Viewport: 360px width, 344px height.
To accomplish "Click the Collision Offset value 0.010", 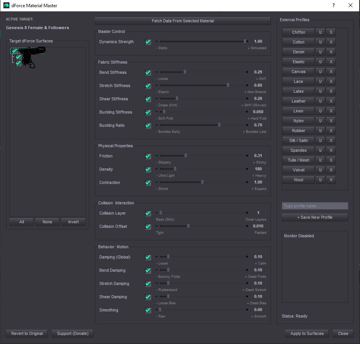I will [x=258, y=226].
